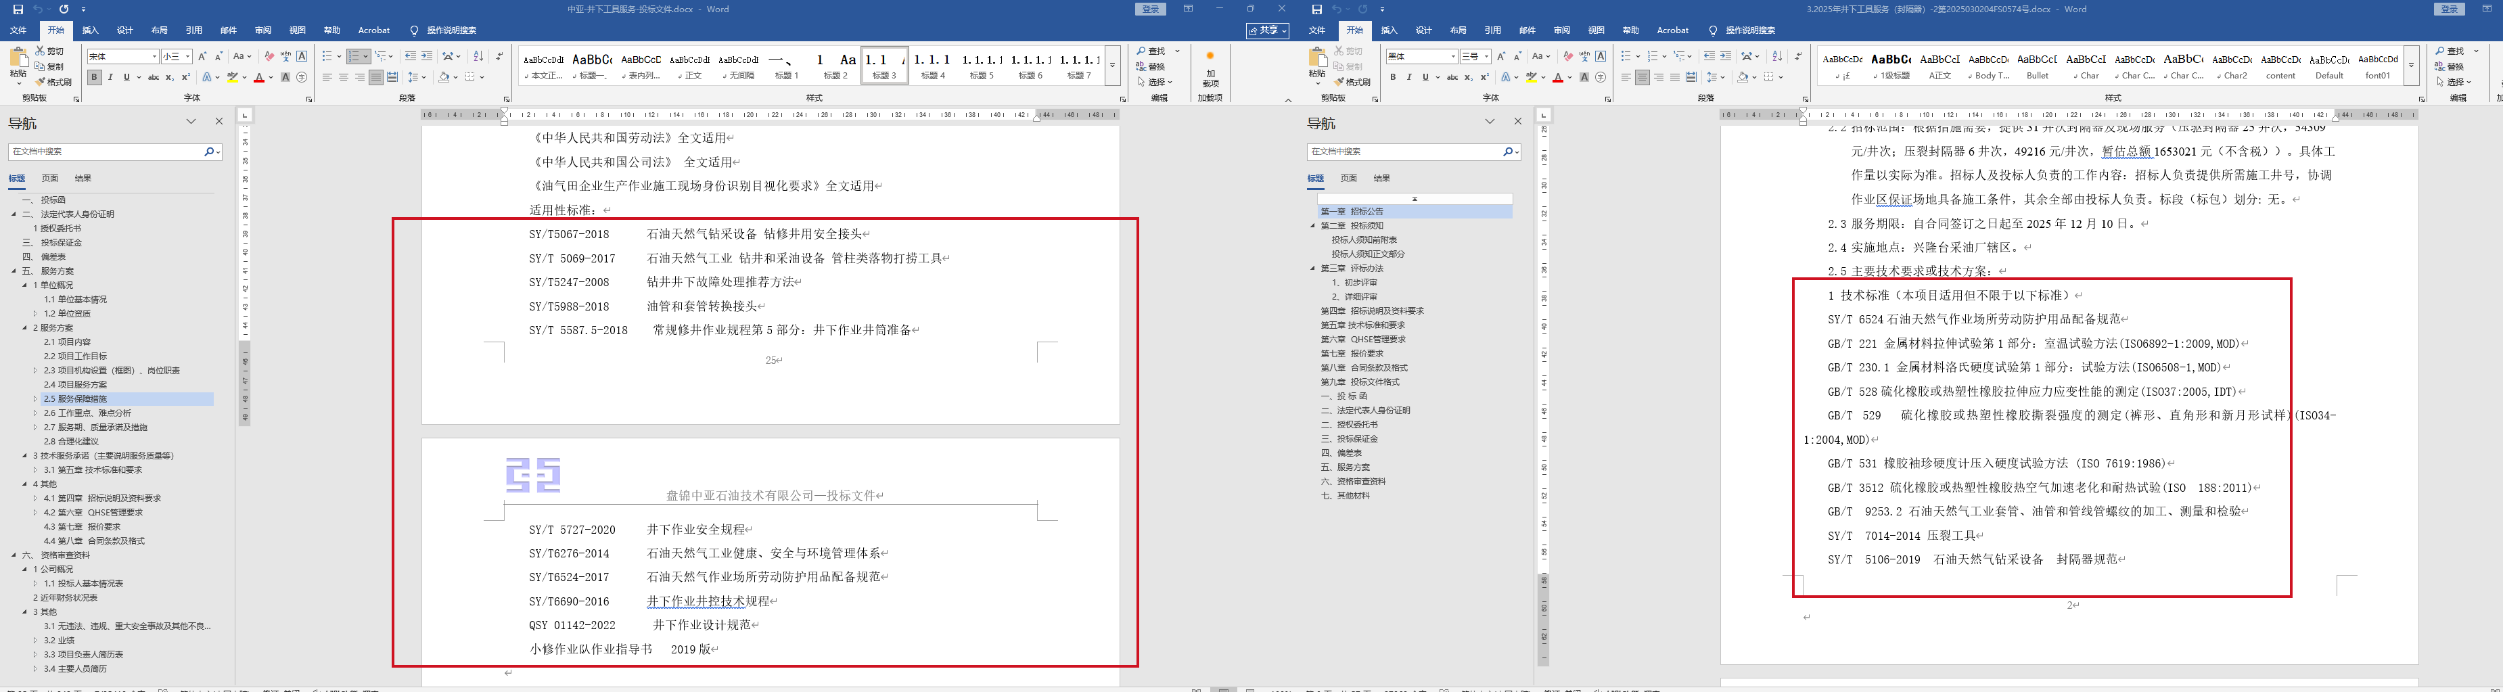The height and width of the screenshot is (692, 2503).
Task: Click the 共享 button in left window
Action: tap(1268, 31)
